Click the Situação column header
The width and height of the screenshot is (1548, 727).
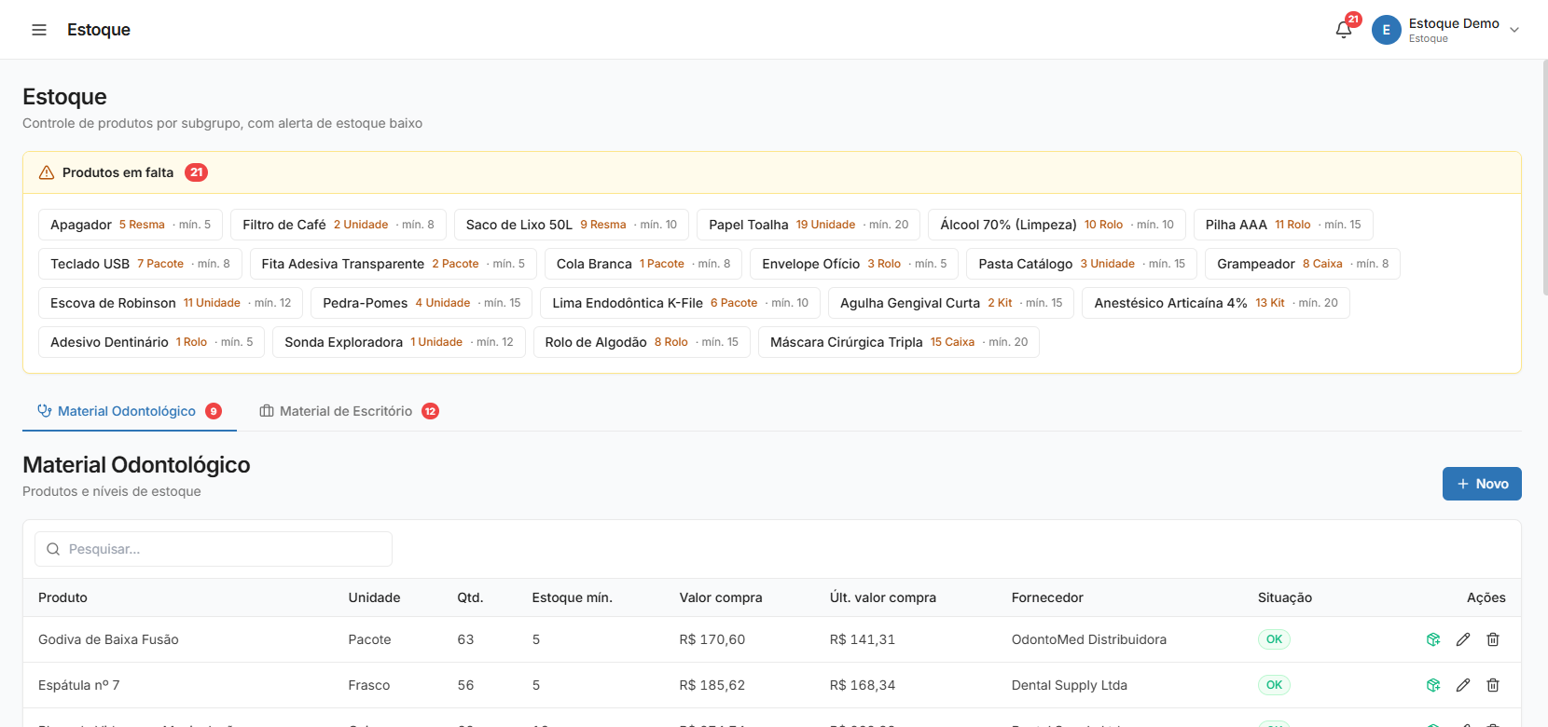pos(1284,597)
